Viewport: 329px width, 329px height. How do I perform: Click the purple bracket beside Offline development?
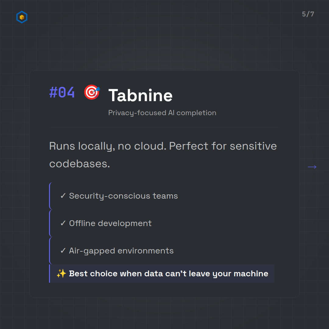(x=50, y=223)
